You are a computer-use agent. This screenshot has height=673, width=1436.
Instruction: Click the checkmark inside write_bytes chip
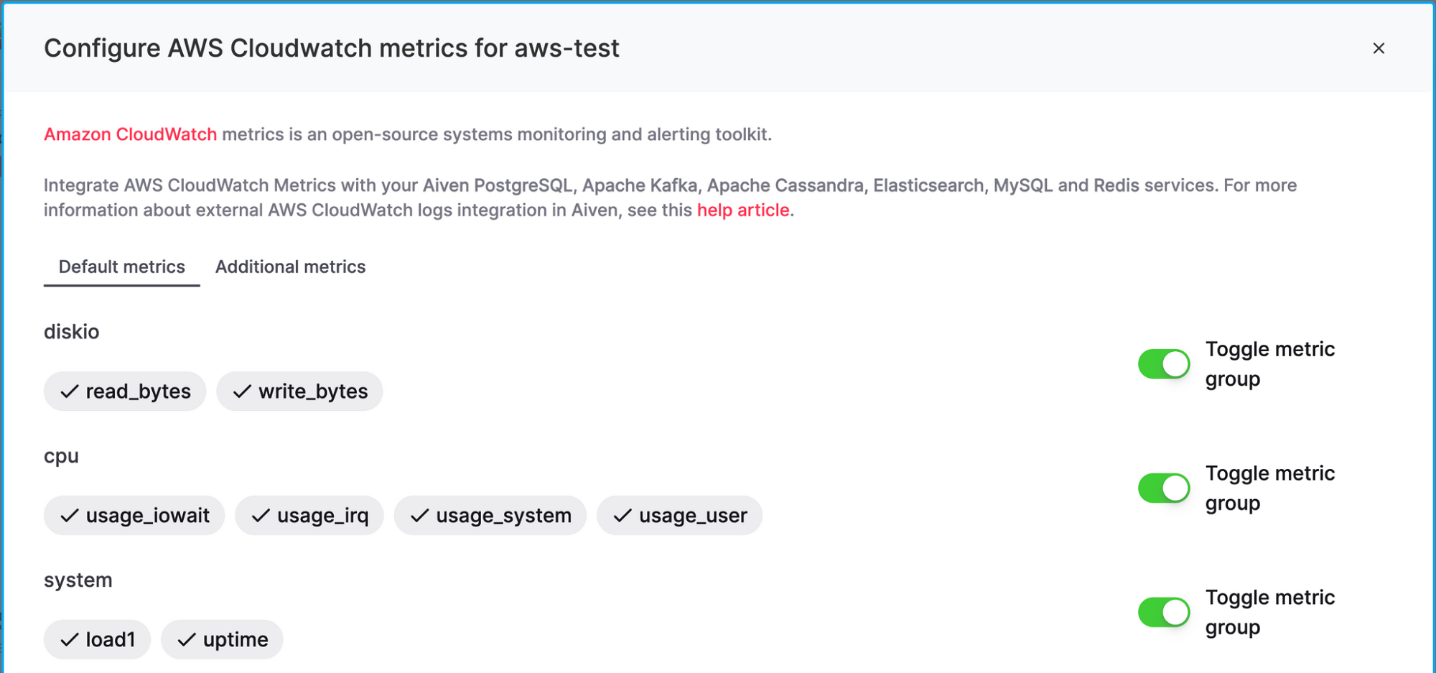(241, 391)
